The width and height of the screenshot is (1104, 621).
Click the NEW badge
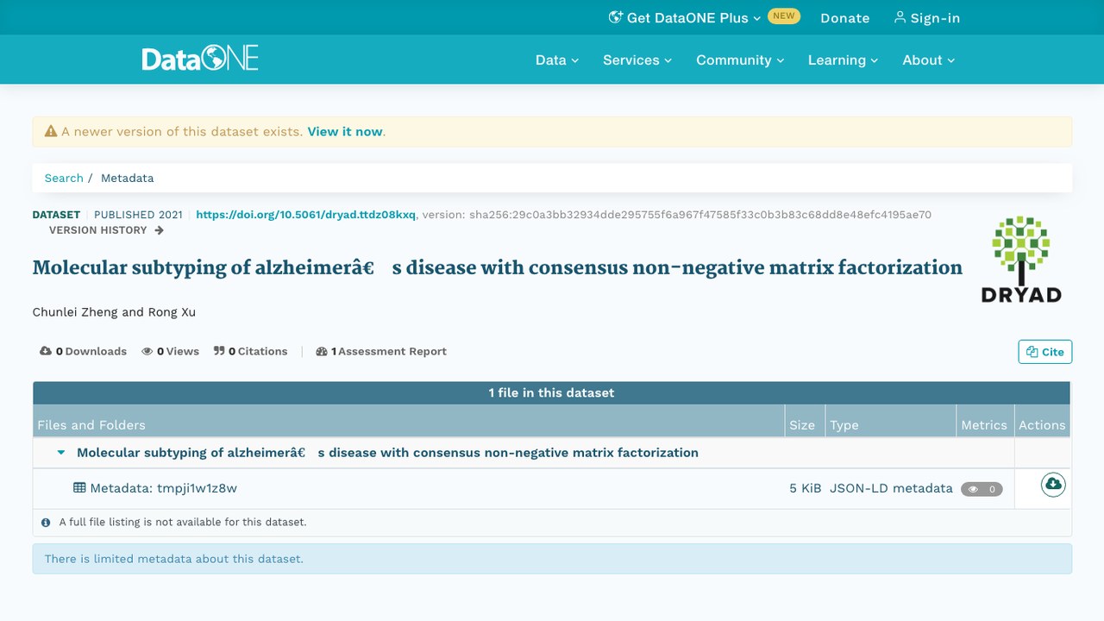[784, 16]
